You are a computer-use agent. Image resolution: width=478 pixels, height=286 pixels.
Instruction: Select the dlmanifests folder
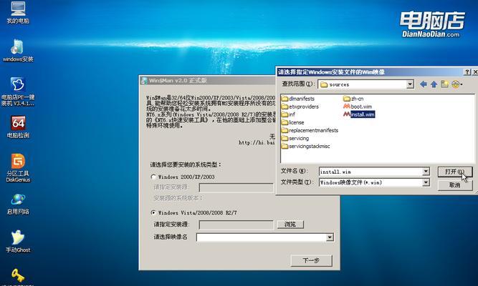298,99
